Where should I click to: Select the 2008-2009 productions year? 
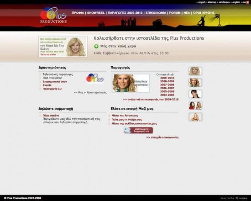coord(167,81)
